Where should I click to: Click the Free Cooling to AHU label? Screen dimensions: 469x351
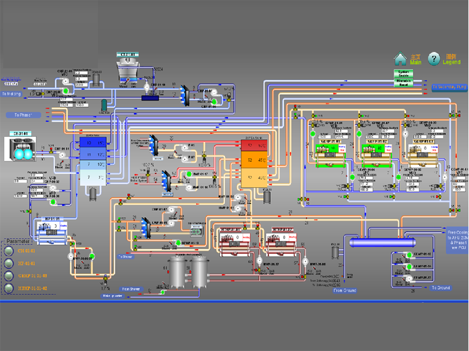457,240
